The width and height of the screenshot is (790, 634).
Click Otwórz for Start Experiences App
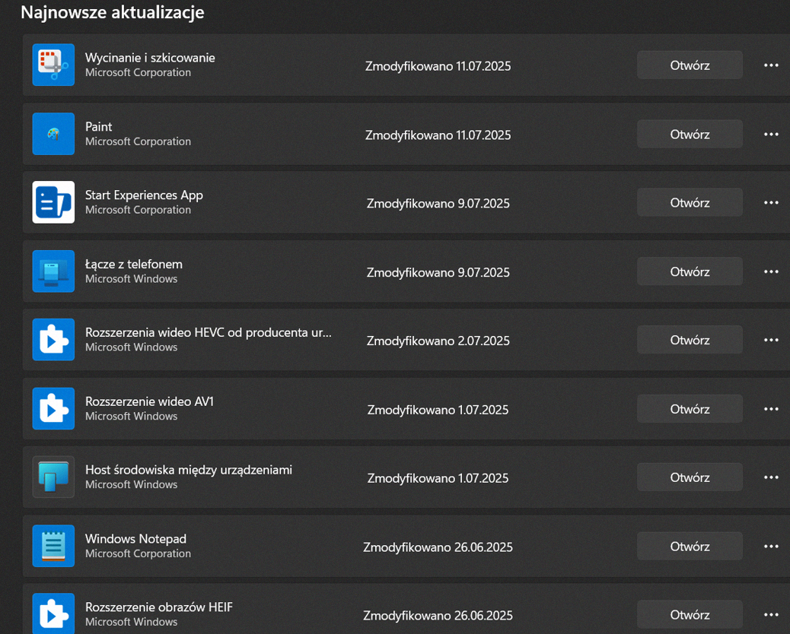690,203
